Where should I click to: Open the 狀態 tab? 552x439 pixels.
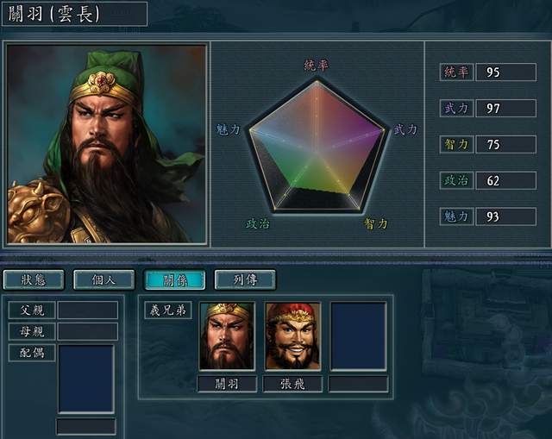[x=34, y=280]
